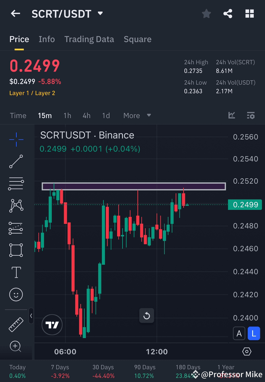
Task: Collapse the drawing toolbar via chevron
Action: pyautogui.click(x=31, y=316)
